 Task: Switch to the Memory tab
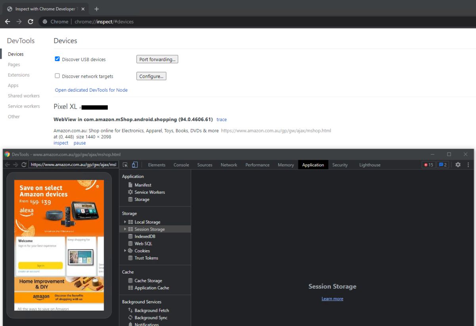pyautogui.click(x=286, y=165)
